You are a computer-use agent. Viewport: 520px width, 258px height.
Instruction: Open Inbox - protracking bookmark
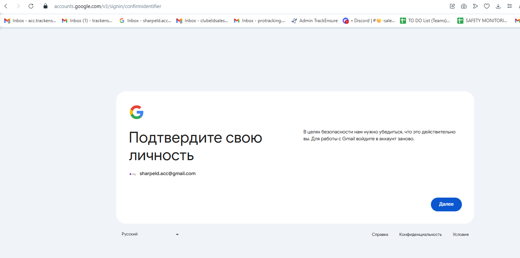point(260,21)
